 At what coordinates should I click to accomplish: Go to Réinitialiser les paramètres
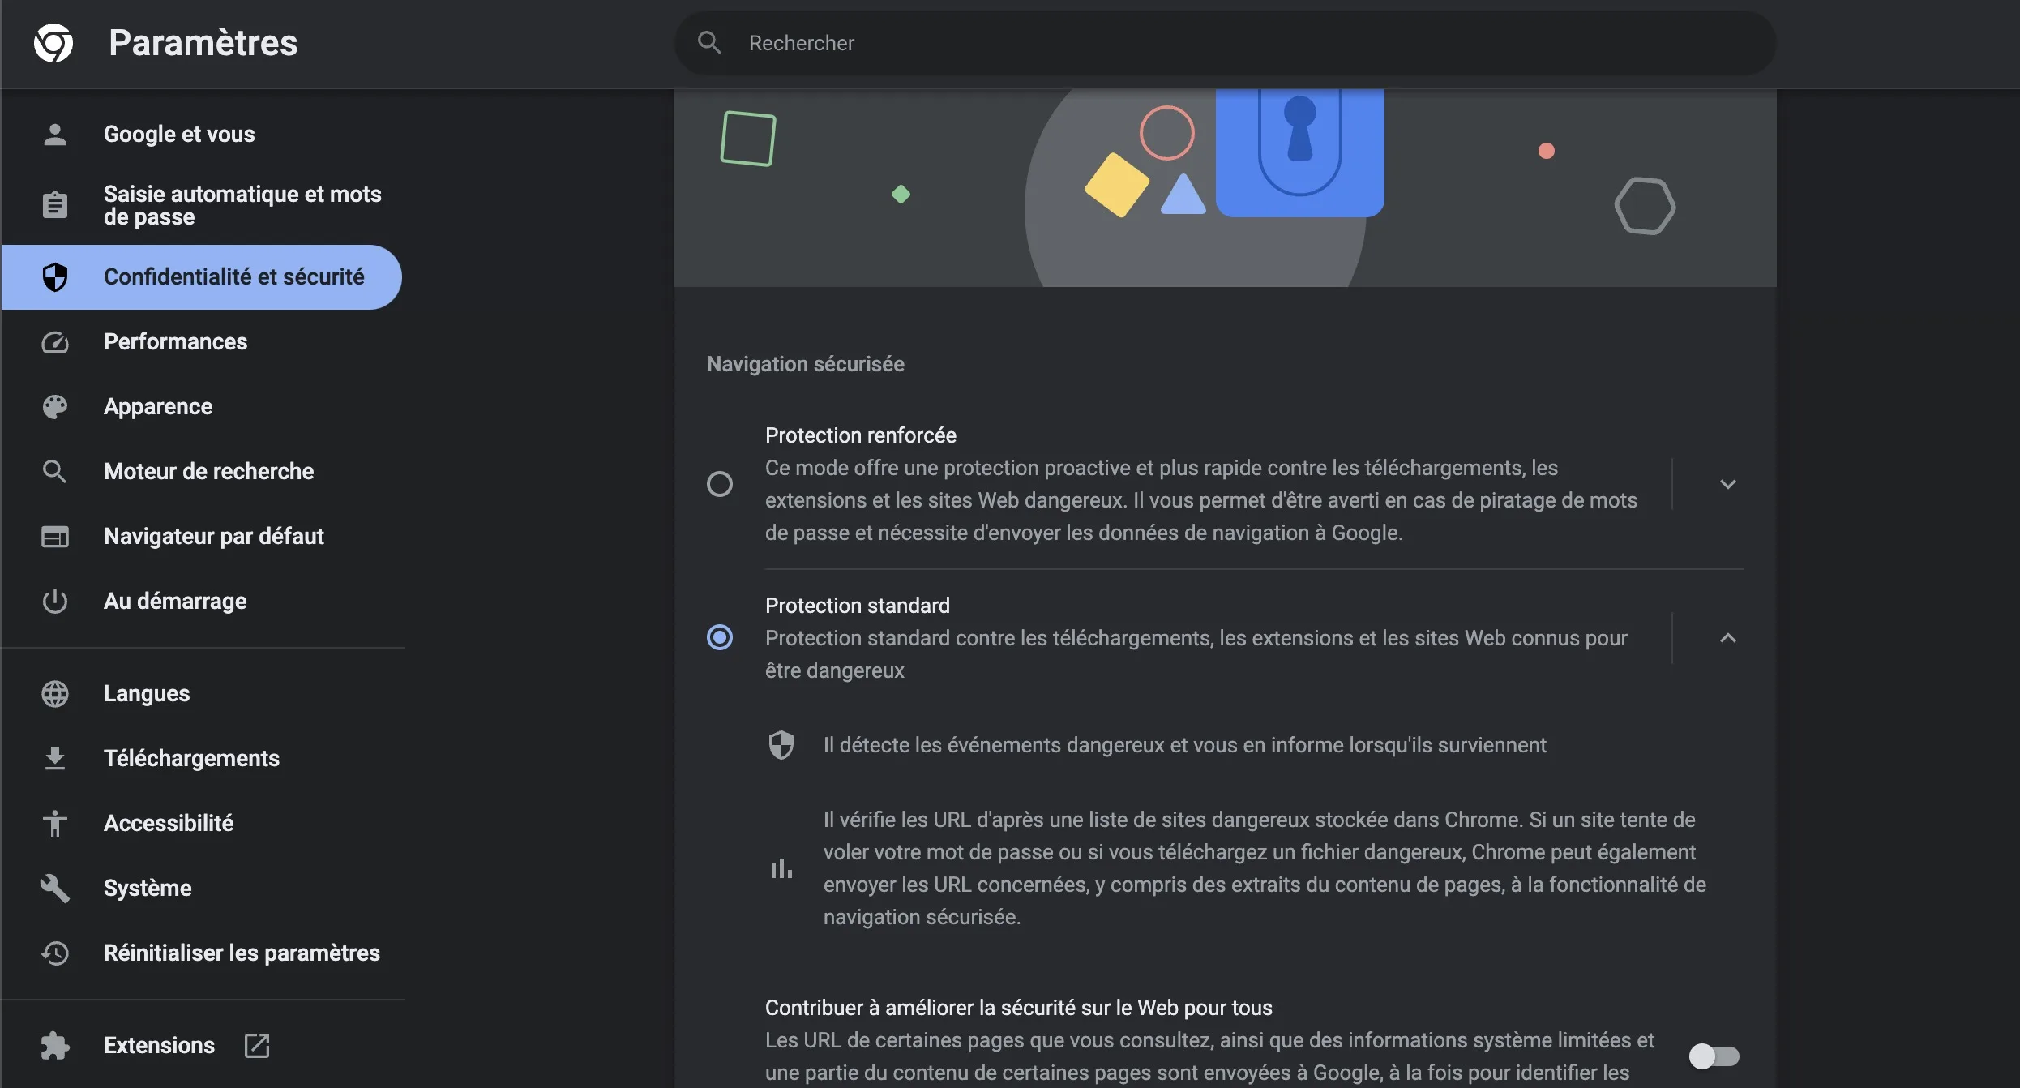(242, 953)
